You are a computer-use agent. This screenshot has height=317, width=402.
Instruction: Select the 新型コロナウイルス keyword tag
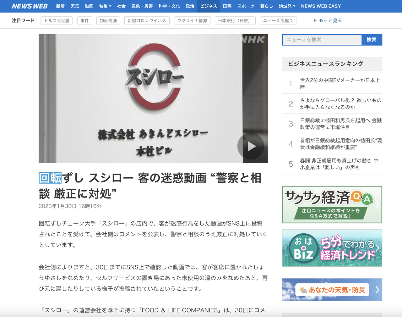click(147, 21)
